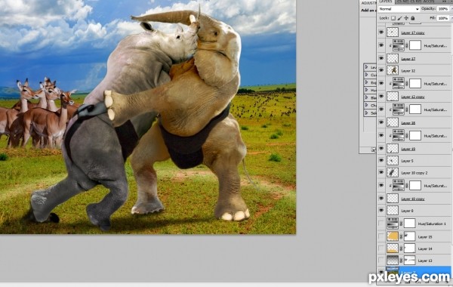The image size is (453, 287).
Task: Switch to the Layers tab
Action: [x=385, y=2]
